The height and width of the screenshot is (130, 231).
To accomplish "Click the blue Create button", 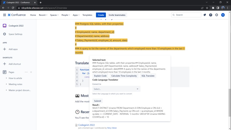I will click(x=101, y=15).
